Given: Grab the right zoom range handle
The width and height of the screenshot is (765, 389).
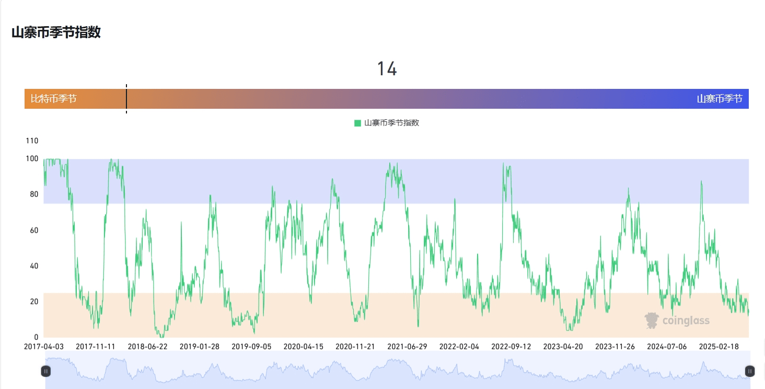Looking at the screenshot, I should point(750,371).
